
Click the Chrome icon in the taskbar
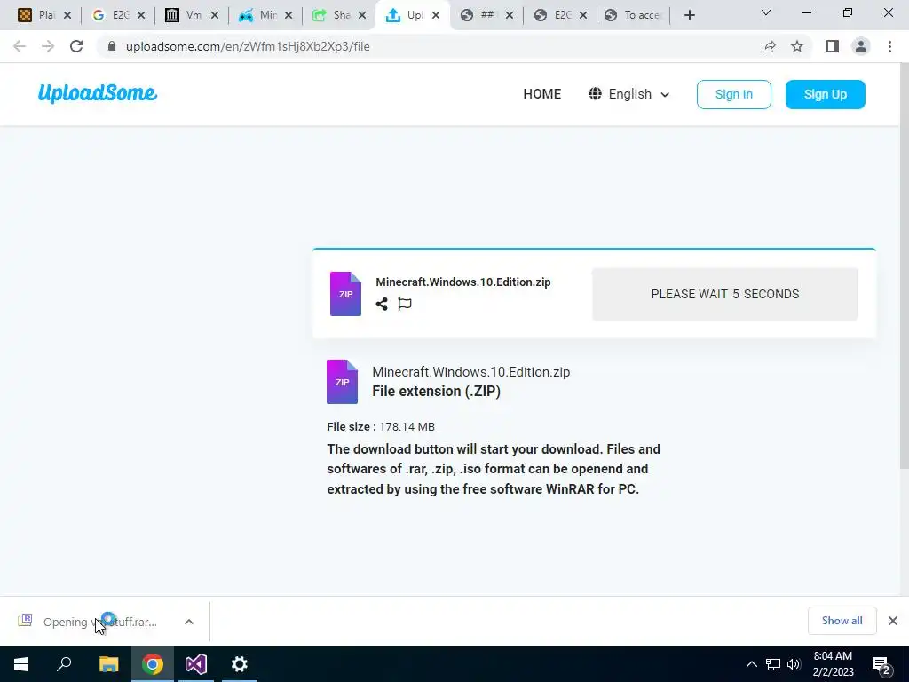pyautogui.click(x=153, y=664)
